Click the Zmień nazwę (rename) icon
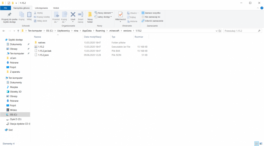This screenshot has width=264, height=146. tap(81, 15)
